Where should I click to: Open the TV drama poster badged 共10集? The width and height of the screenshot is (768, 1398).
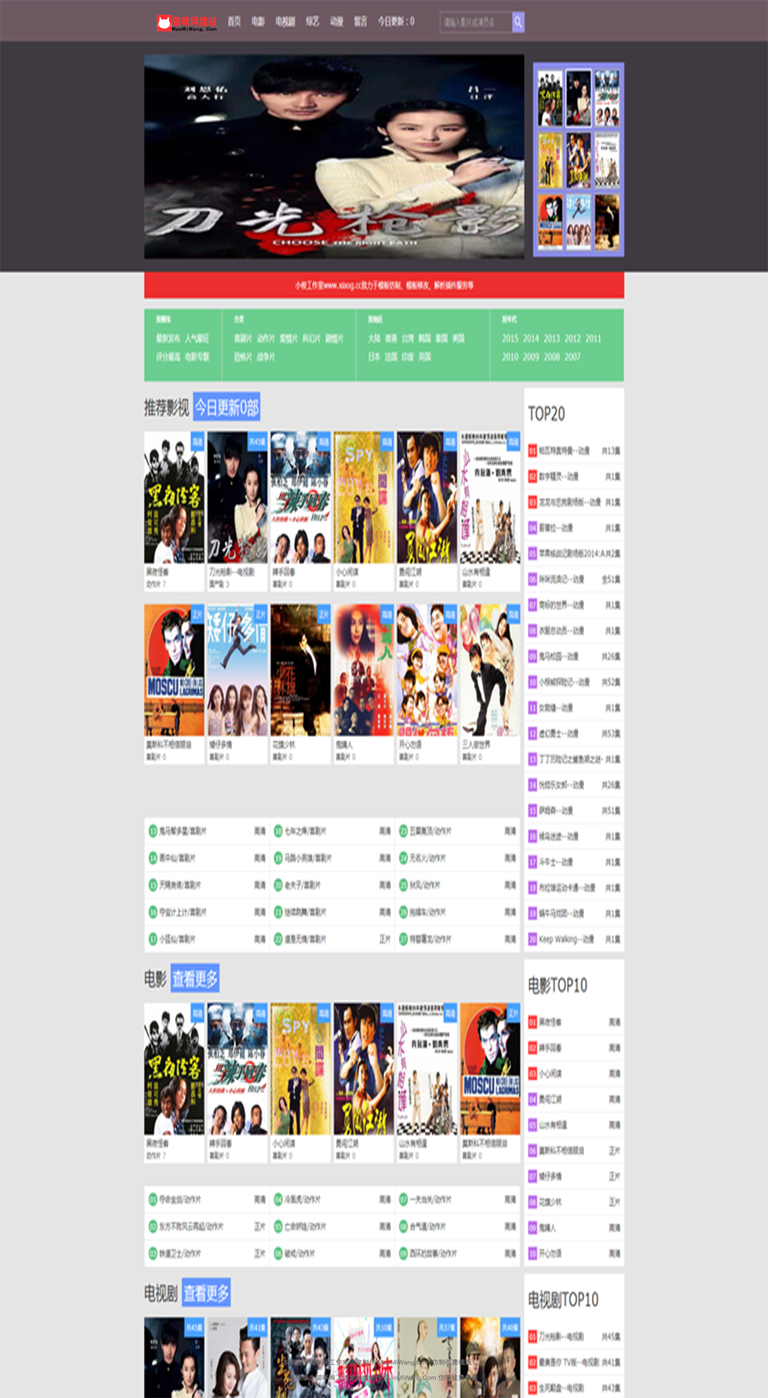364,1358
